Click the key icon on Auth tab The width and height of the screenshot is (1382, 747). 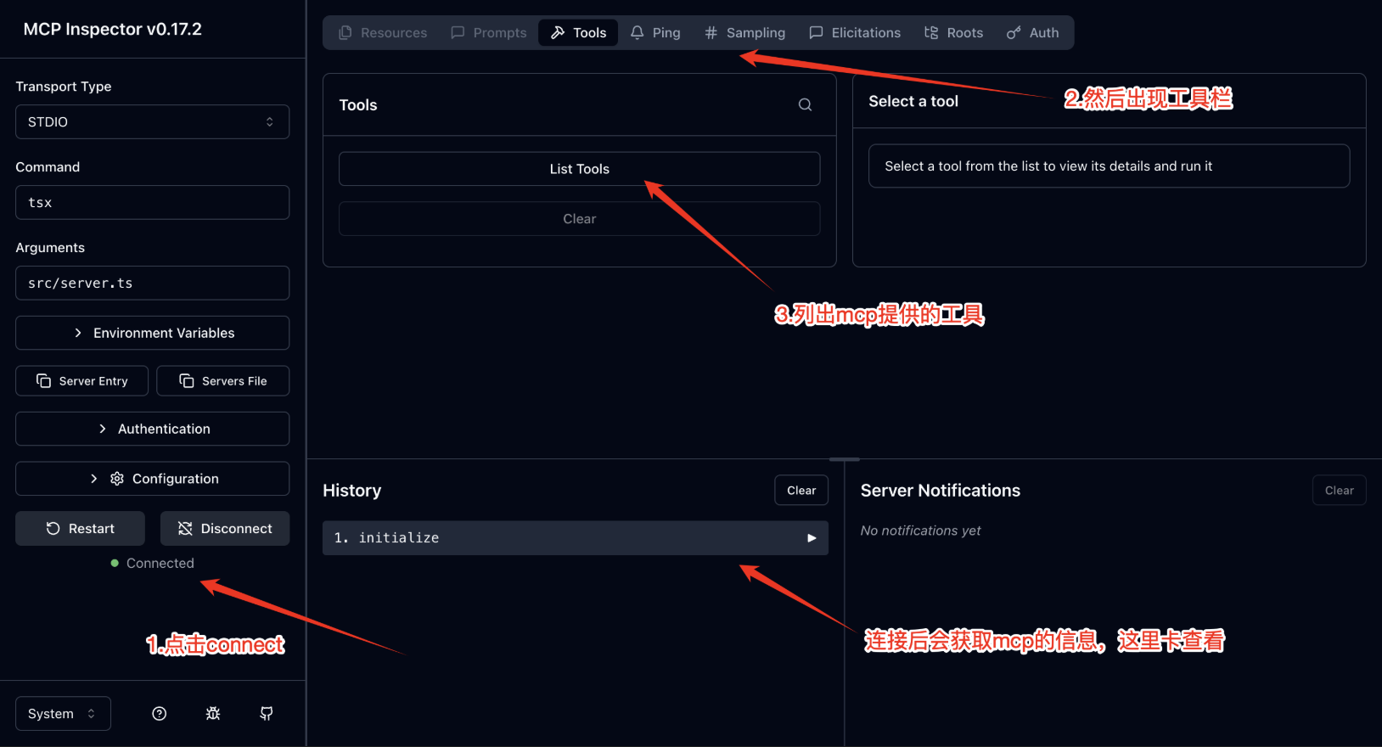tap(1014, 33)
